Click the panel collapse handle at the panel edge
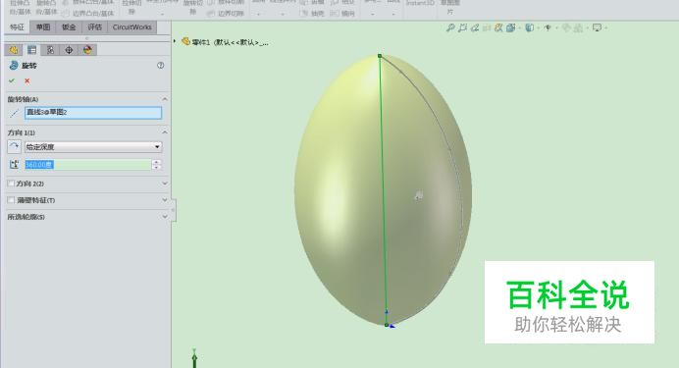The height and width of the screenshot is (368, 679). click(174, 210)
